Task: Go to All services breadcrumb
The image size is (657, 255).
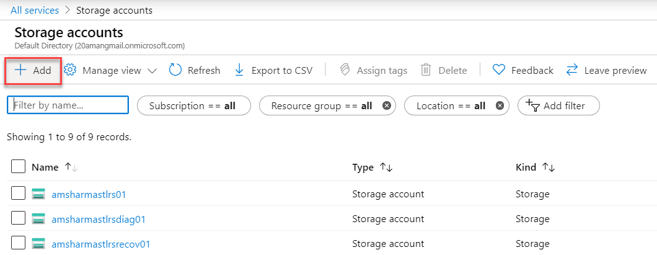Action: 35,10
